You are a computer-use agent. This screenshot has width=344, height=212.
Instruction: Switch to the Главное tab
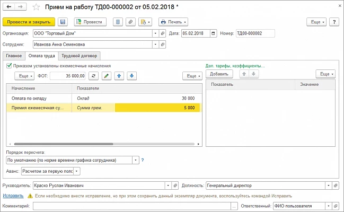click(14, 56)
